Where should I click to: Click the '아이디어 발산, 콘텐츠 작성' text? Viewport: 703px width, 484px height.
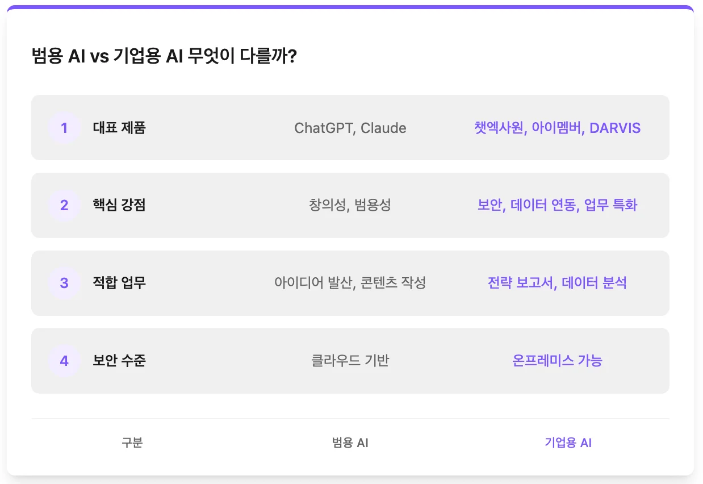pos(350,283)
